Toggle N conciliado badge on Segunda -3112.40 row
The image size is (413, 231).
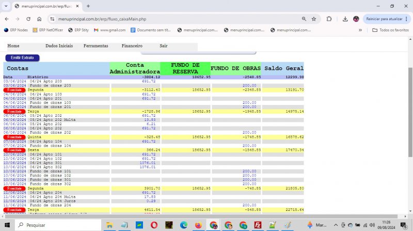point(14,90)
